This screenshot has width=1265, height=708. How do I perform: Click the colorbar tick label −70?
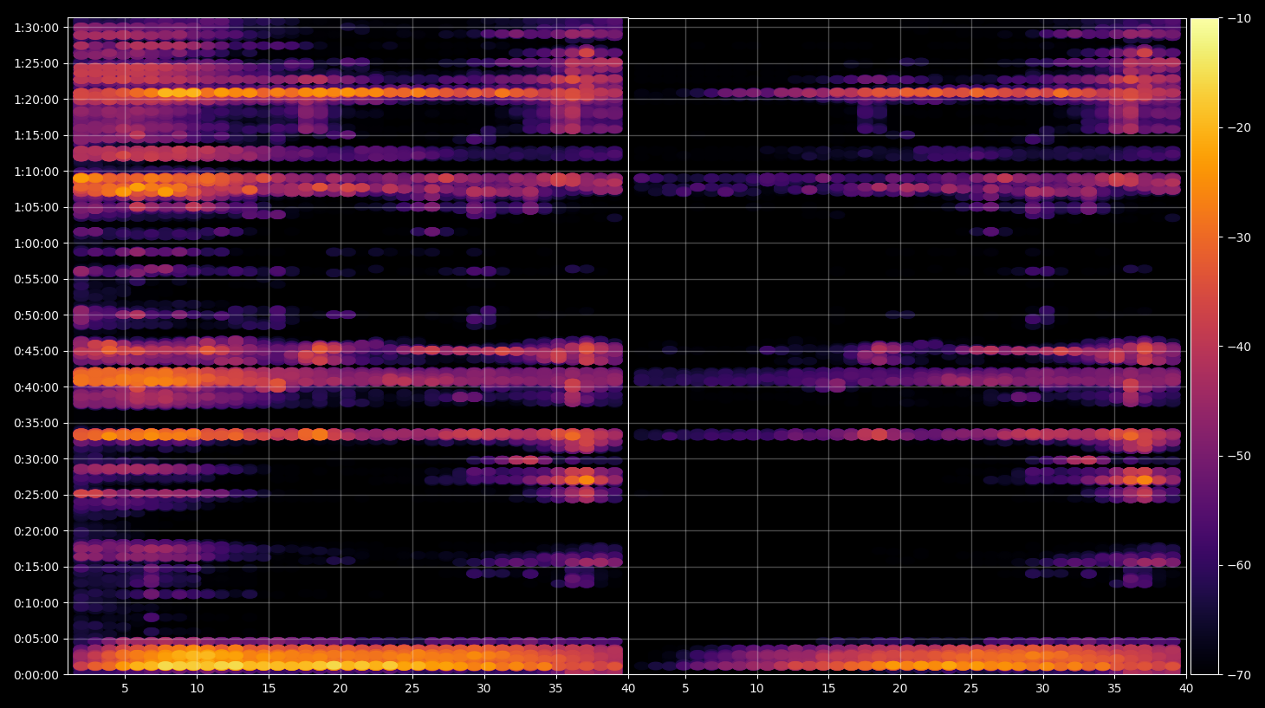point(1239,674)
